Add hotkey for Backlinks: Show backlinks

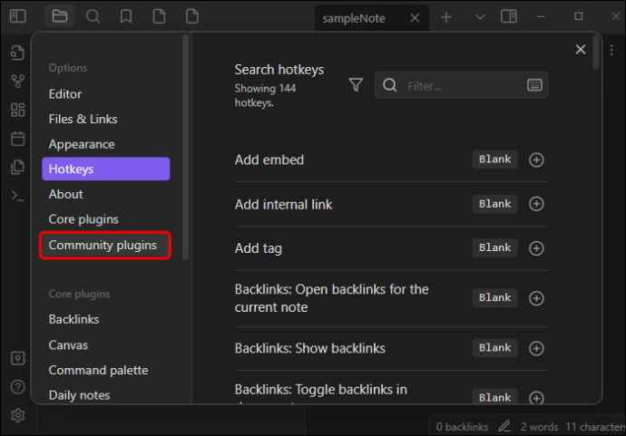click(x=536, y=348)
